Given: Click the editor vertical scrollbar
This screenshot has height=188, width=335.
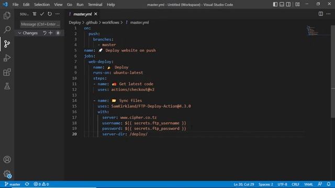Looking at the screenshot, I should (333, 72).
